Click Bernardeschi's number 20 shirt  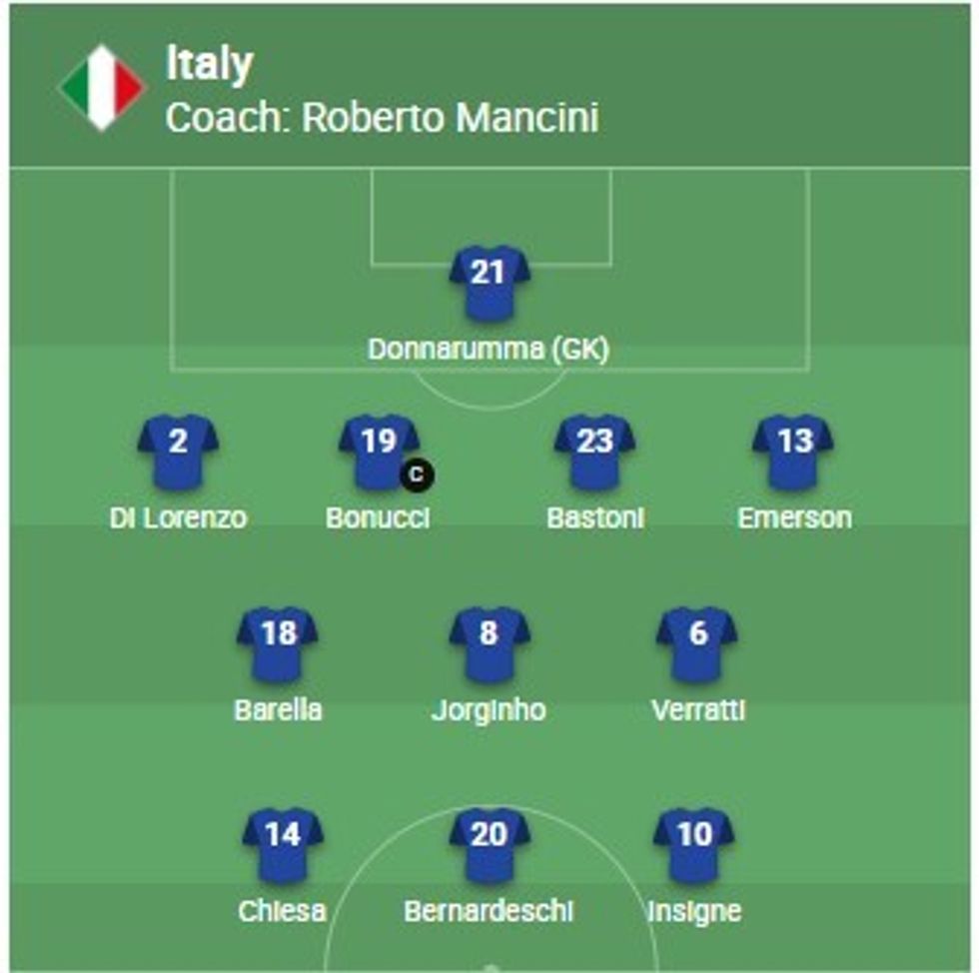[489, 844]
